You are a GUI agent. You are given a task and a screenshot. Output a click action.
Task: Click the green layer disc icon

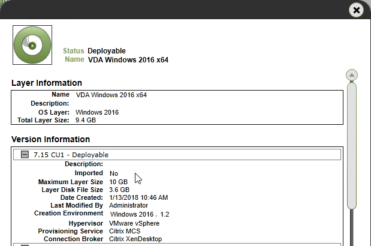[32, 45]
